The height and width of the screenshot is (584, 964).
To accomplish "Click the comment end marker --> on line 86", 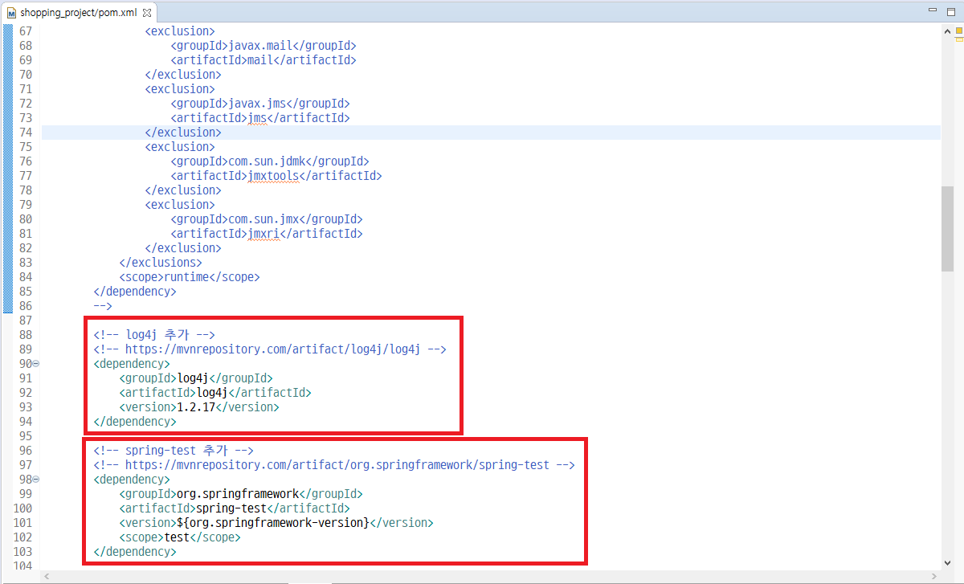I will [x=103, y=306].
